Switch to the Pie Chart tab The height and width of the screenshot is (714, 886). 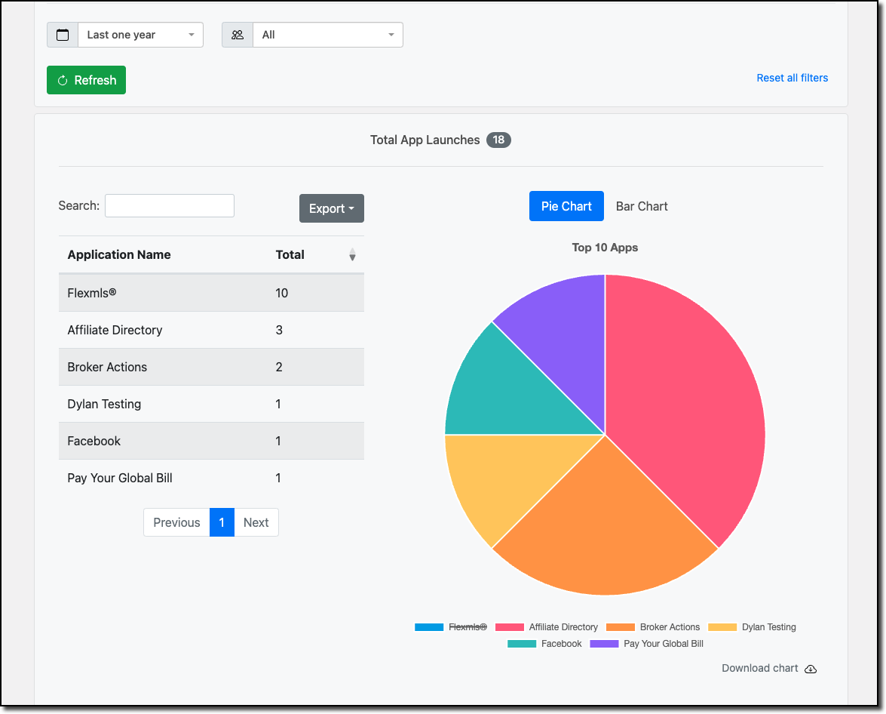[x=566, y=207]
